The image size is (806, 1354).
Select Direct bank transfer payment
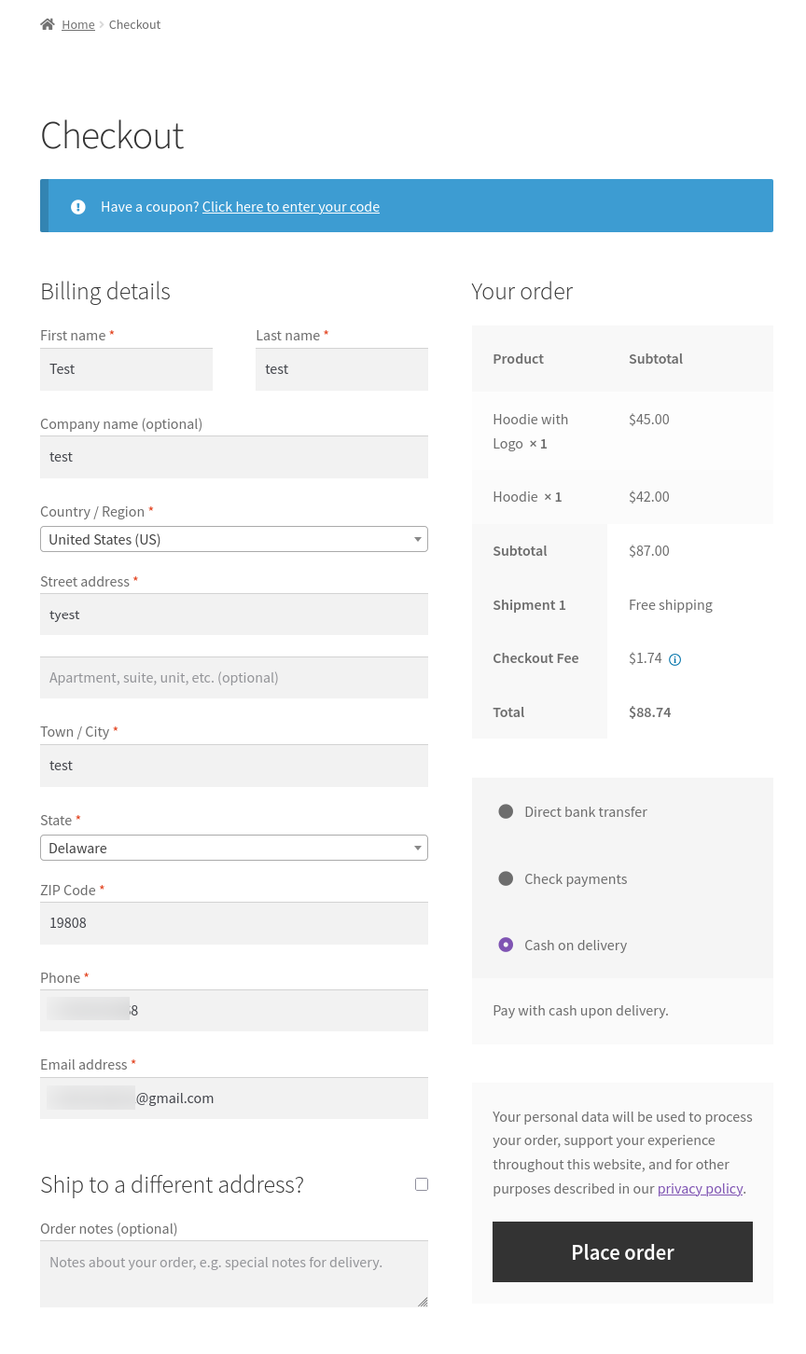click(x=506, y=811)
